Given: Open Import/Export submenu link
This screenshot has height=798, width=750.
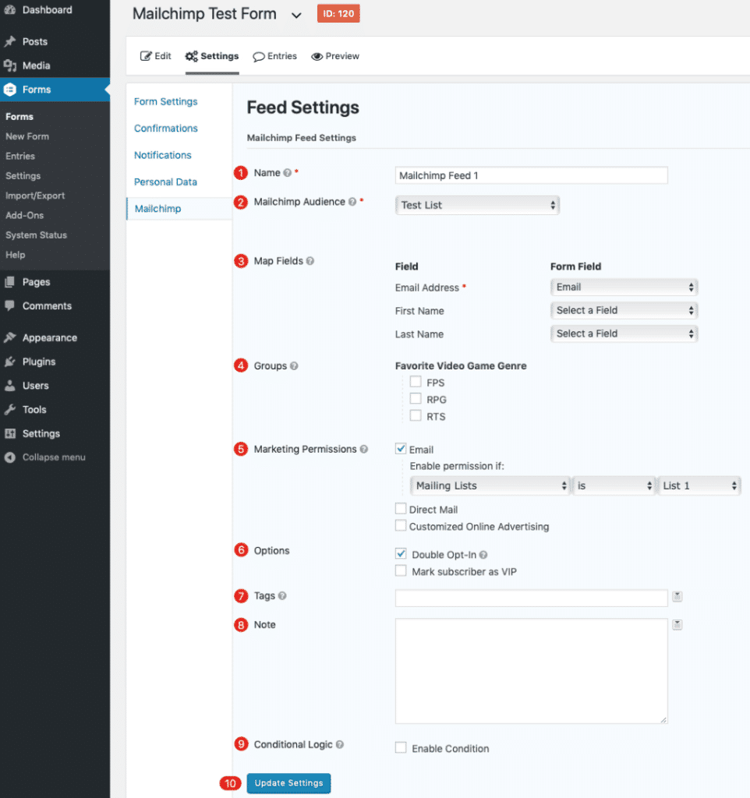Looking at the screenshot, I should 35,196.
